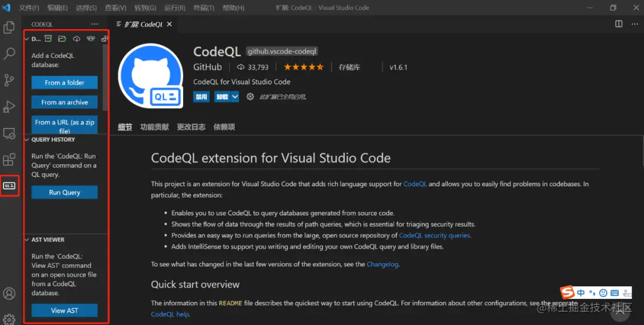Open the 卸载 dropdown arrow
The height and width of the screenshot is (325, 644).
tap(234, 96)
